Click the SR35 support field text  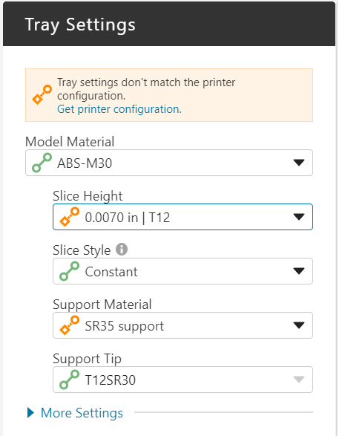click(125, 326)
